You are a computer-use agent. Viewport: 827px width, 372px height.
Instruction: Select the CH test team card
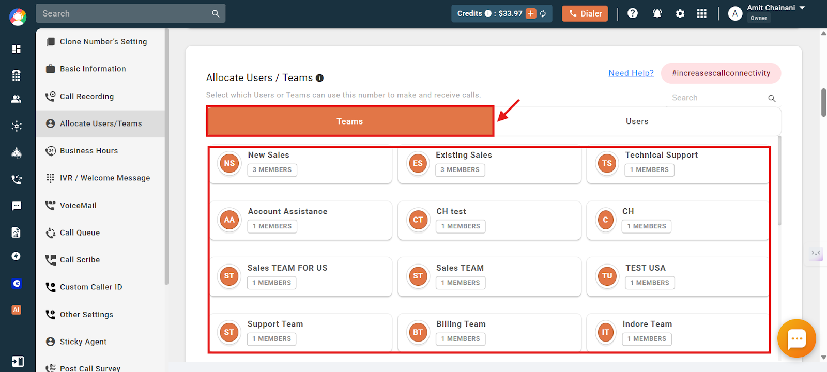point(489,220)
